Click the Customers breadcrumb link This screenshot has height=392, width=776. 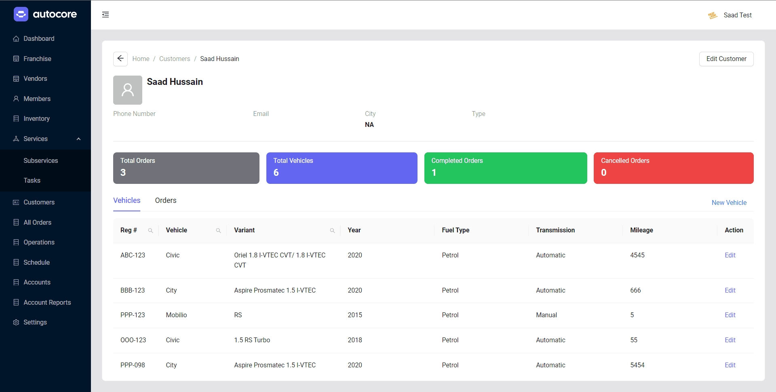[x=175, y=59]
